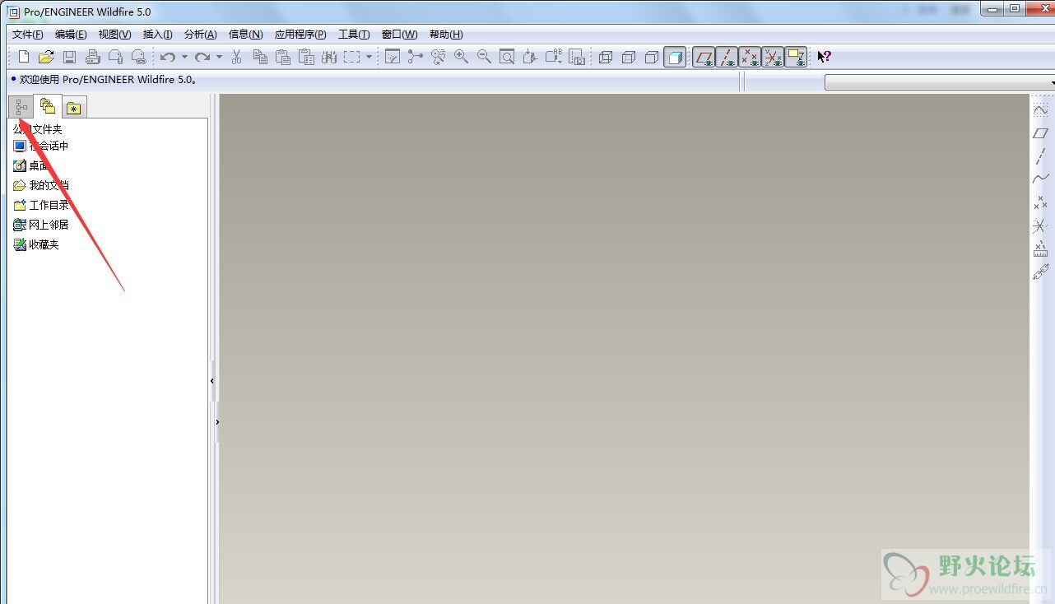Select Wireframe display style icon
The image size is (1055, 604).
[606, 57]
